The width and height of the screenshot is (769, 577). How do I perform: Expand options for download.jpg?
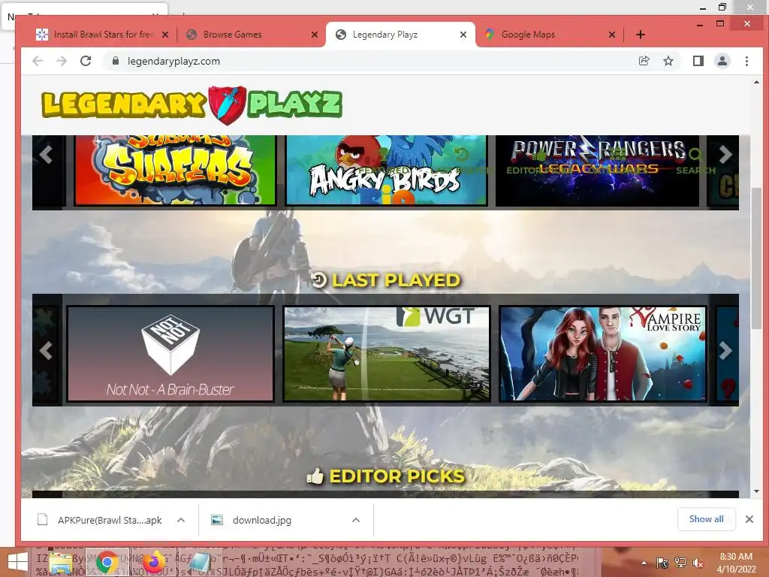point(356,520)
